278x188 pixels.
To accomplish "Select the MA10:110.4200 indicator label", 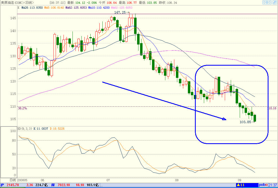I will (99, 8).
